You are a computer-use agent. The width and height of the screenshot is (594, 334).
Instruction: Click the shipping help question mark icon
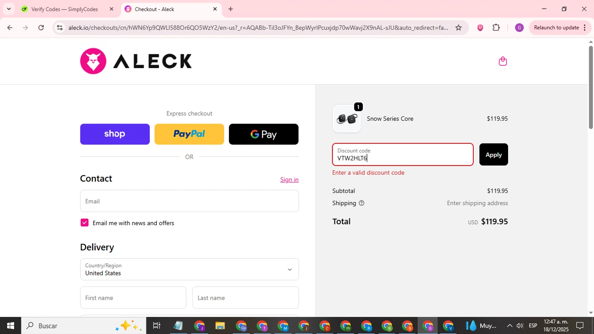[361, 203]
